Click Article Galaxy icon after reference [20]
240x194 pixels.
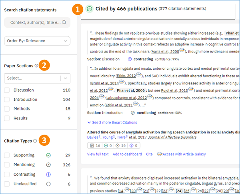[x=140, y=189]
